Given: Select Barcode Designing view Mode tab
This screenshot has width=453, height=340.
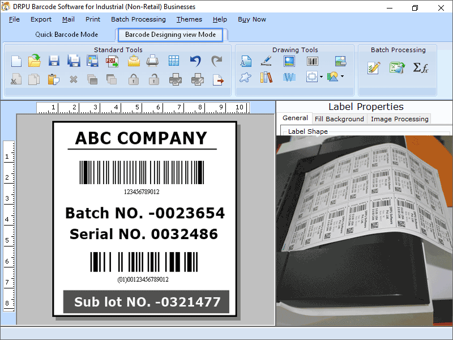Looking at the screenshot, I should (170, 35).
